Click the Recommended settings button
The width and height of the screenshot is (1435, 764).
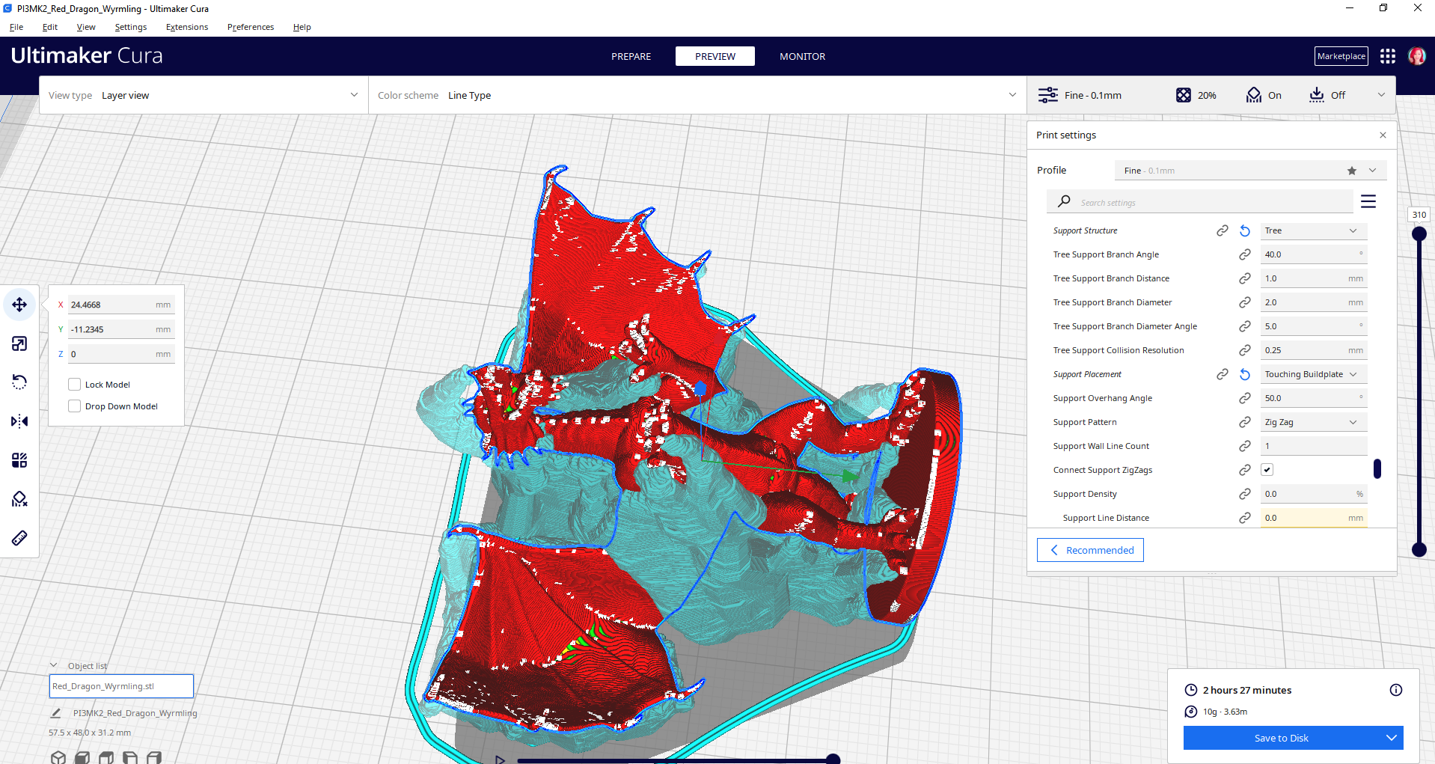[x=1089, y=549]
